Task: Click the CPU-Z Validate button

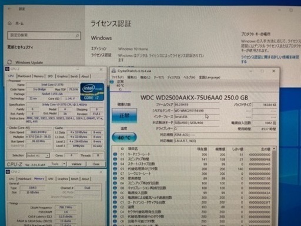Action: [x=76, y=164]
